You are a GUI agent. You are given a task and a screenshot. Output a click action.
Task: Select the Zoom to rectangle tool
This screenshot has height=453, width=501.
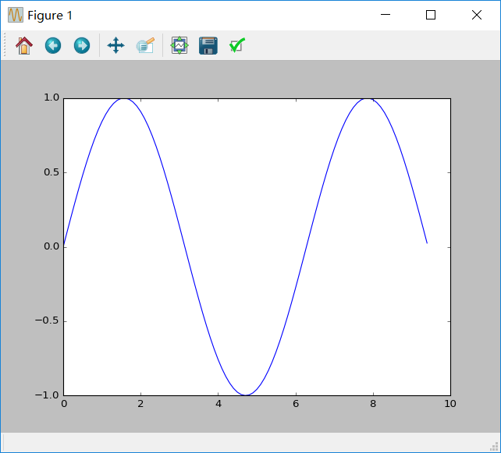pos(145,46)
